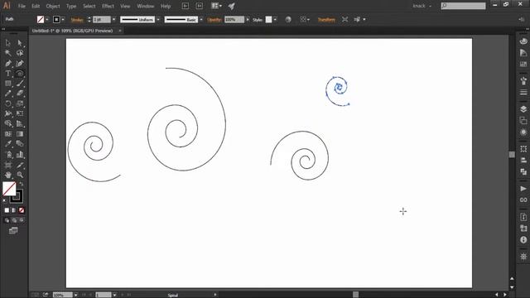Open the Type menu

[x=71, y=6]
